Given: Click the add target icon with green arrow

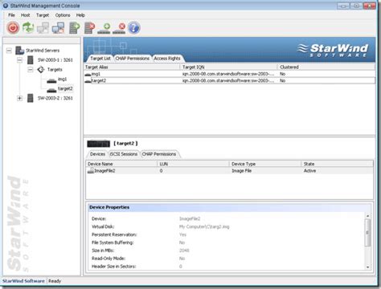Looking at the screenshot, I should click(x=74, y=28).
